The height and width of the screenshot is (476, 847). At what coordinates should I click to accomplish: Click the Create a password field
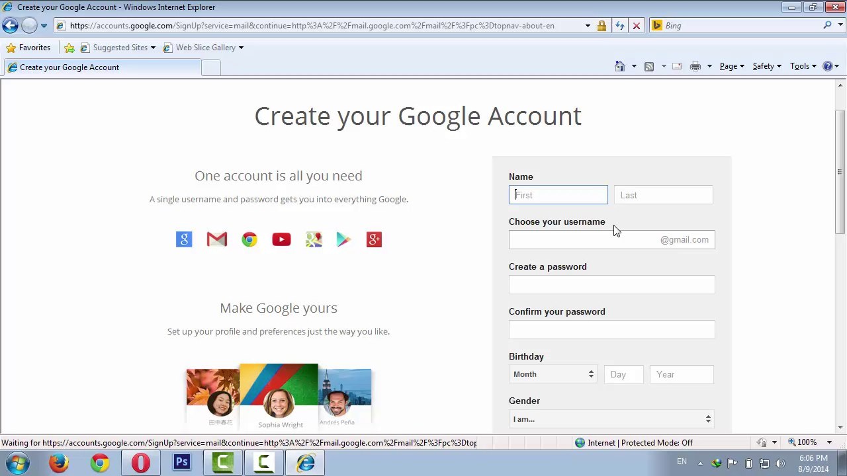coord(612,285)
